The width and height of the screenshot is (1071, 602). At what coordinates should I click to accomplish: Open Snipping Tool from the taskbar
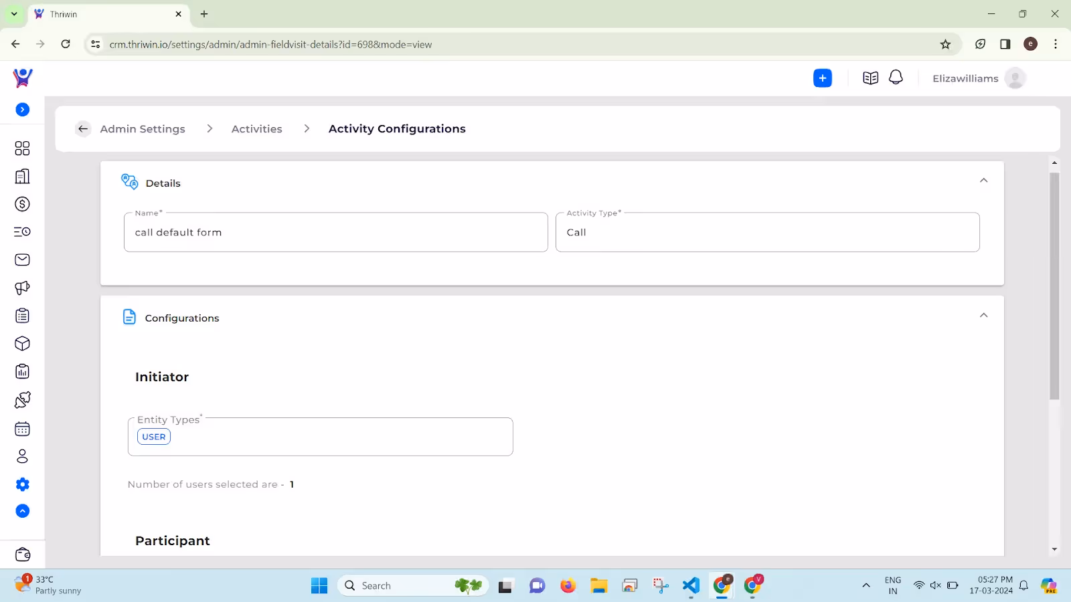click(x=661, y=586)
